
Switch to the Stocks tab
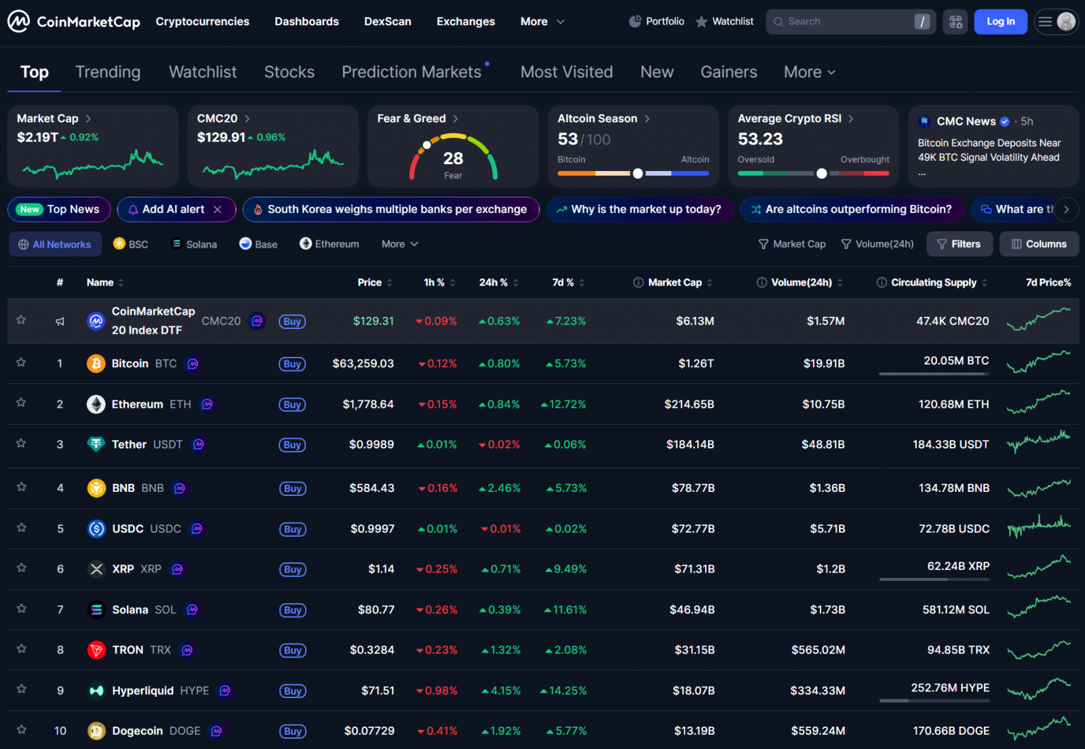pos(289,72)
